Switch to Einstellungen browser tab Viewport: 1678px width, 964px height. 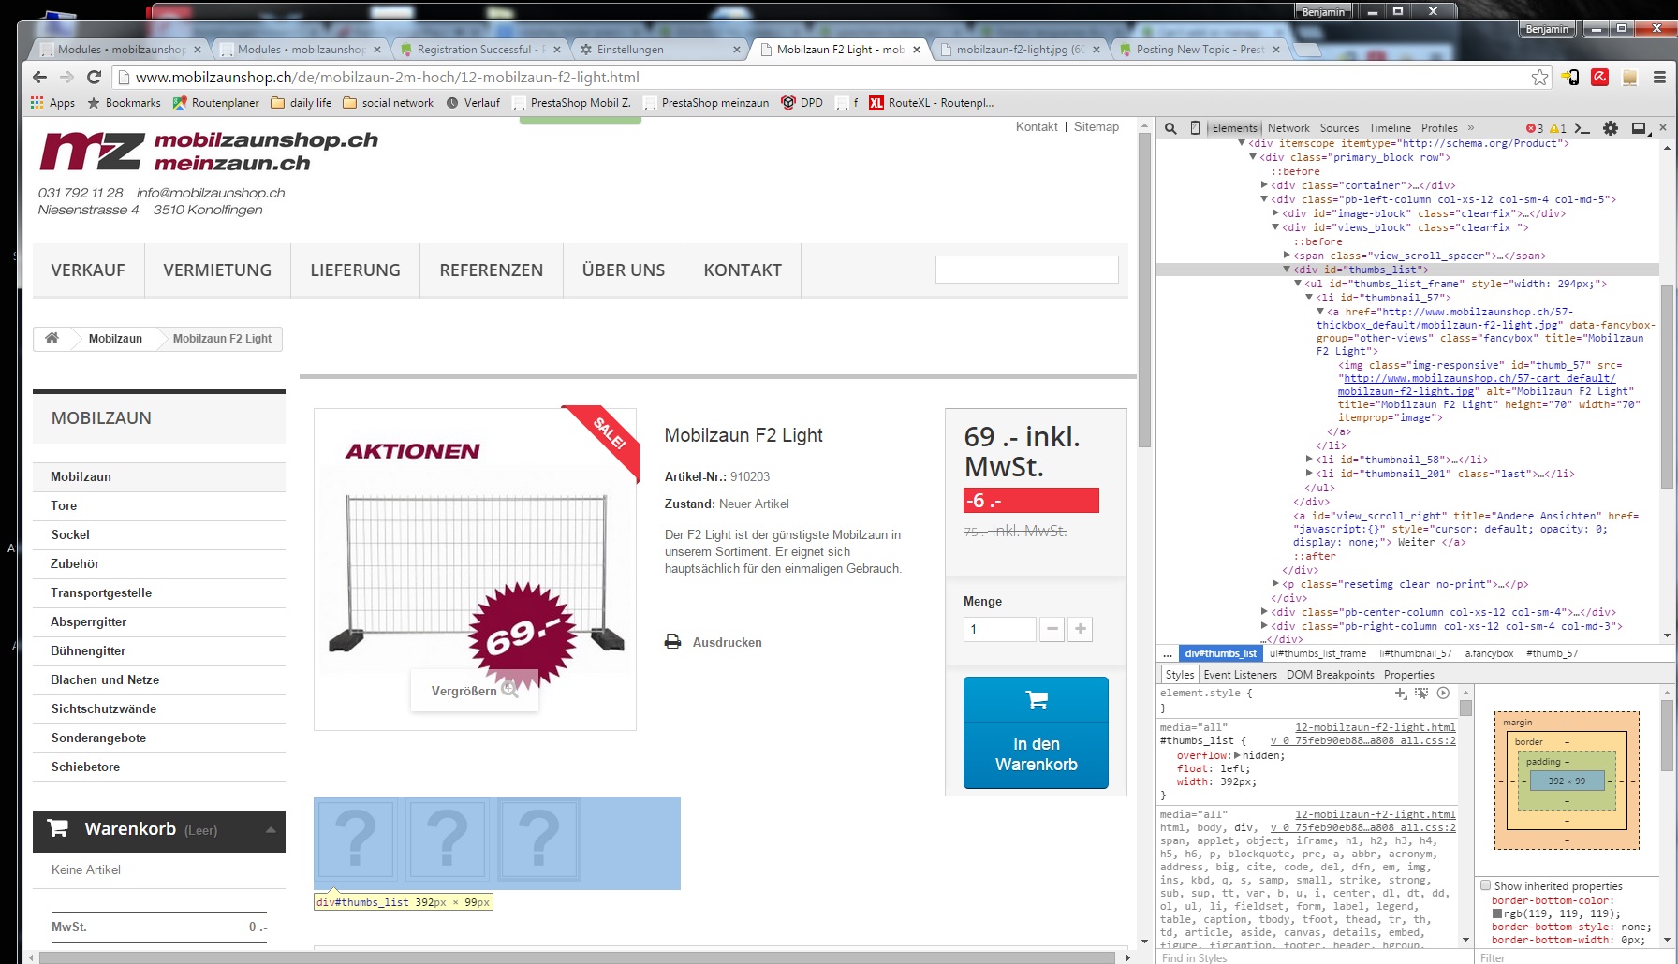(x=659, y=50)
